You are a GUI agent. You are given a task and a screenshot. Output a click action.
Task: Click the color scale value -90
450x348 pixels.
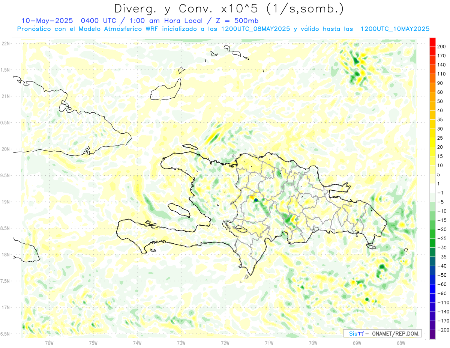(442, 293)
